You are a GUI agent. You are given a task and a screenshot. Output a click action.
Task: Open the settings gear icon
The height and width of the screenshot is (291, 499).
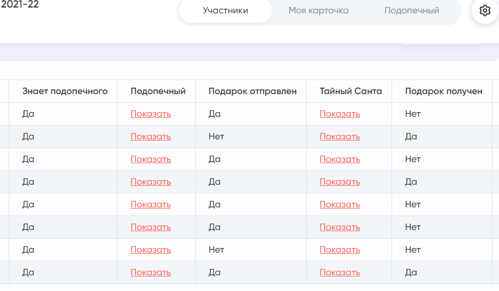click(484, 10)
